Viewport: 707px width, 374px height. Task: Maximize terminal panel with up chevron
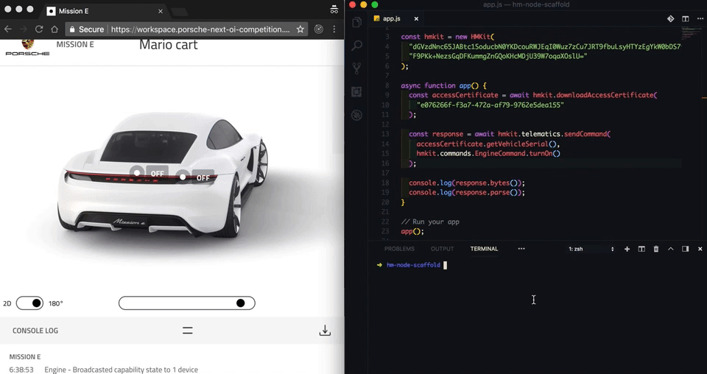click(670, 249)
